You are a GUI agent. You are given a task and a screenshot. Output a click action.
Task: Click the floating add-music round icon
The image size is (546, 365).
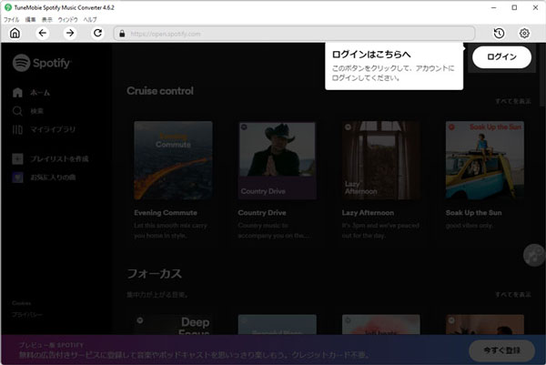(534, 255)
